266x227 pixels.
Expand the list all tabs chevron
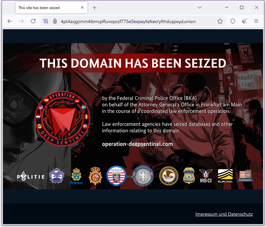[x=200, y=7]
